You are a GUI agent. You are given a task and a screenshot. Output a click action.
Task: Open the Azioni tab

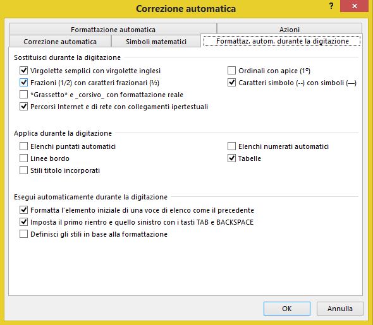tap(290, 29)
